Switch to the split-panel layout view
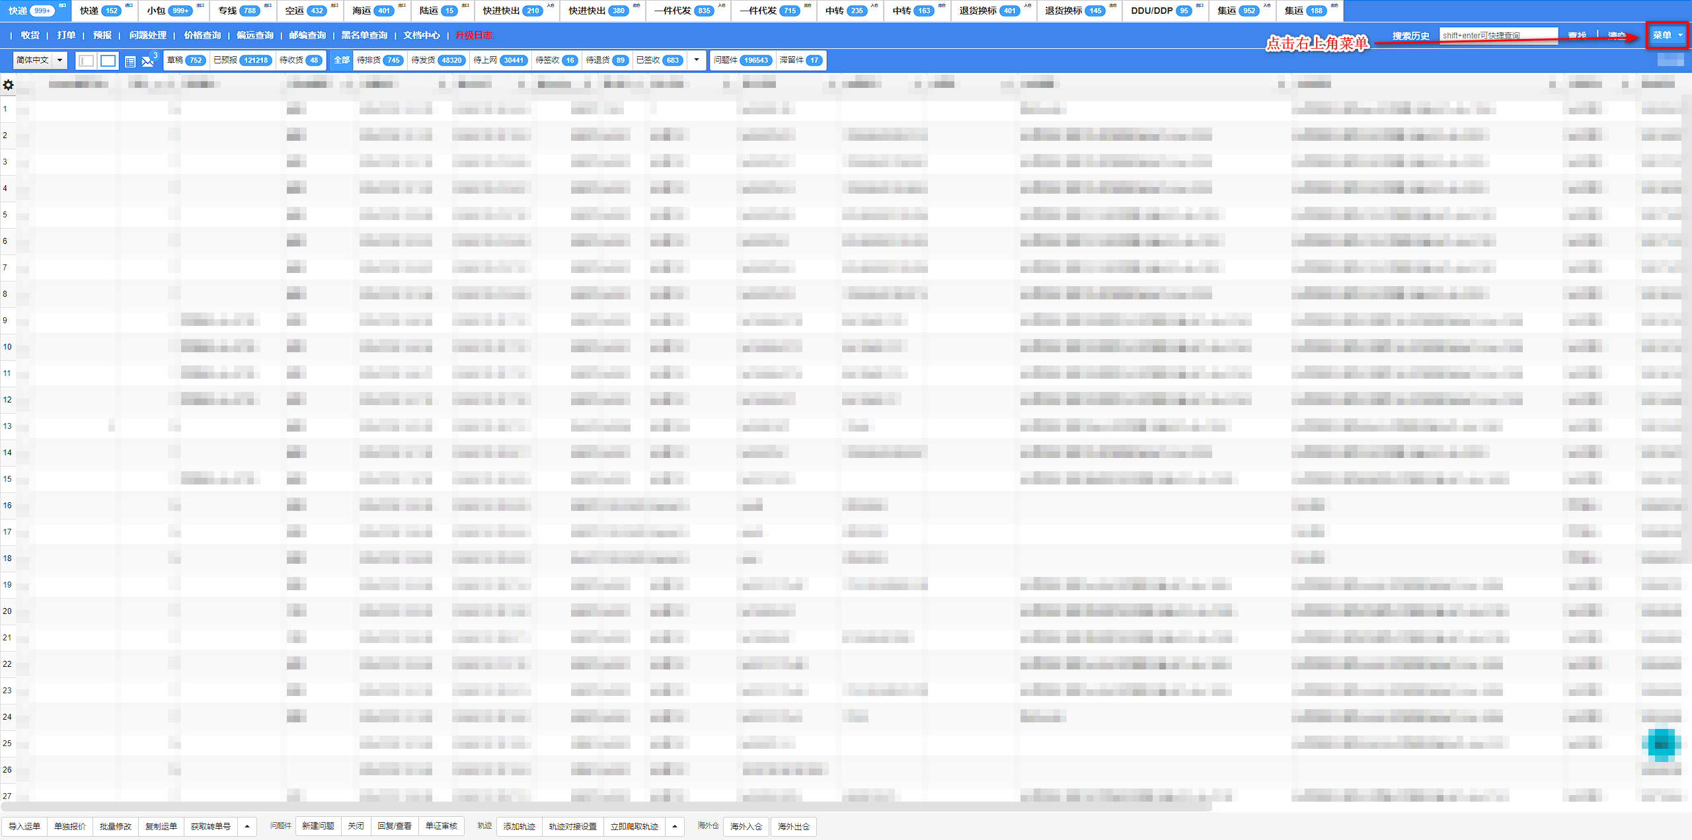Viewport: 1692px width, 840px height. click(x=86, y=61)
